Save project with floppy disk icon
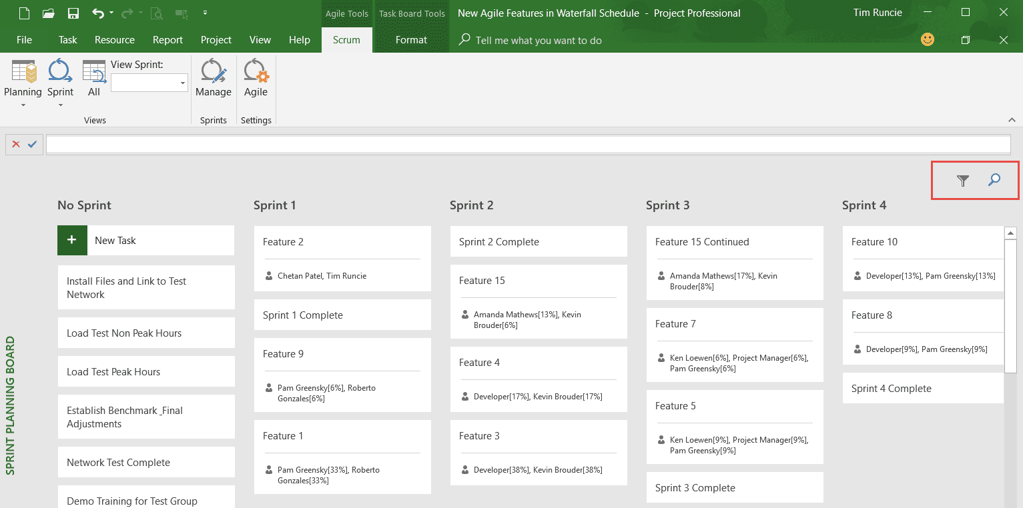The width and height of the screenshot is (1023, 508). pos(73,13)
